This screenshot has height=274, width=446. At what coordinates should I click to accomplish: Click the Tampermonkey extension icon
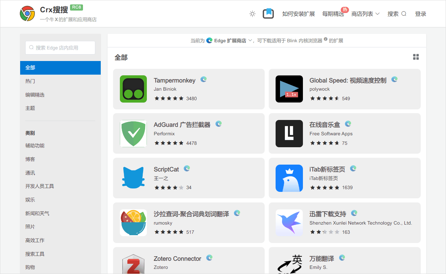[133, 89]
